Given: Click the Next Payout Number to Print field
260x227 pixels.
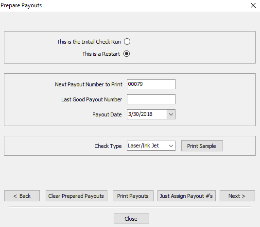Looking at the screenshot, I should coord(151,84).
